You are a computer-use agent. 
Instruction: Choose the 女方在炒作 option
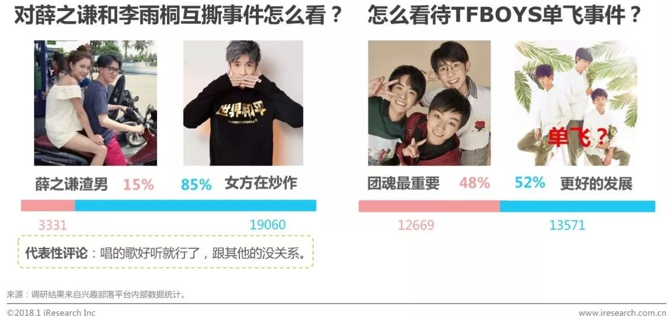[261, 183]
